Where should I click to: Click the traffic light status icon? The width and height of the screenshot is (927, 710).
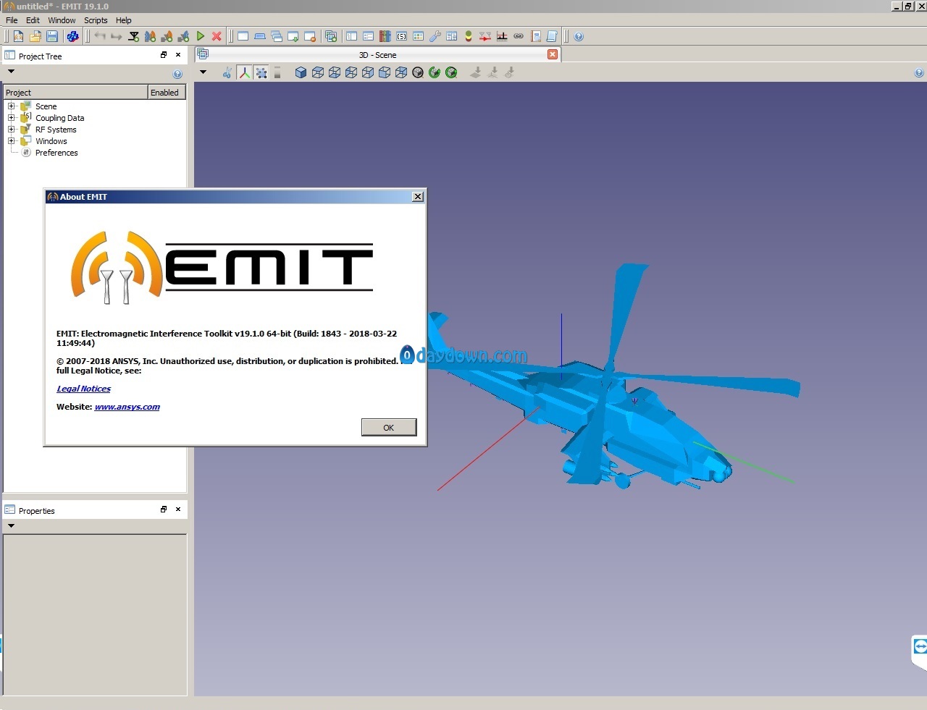469,36
